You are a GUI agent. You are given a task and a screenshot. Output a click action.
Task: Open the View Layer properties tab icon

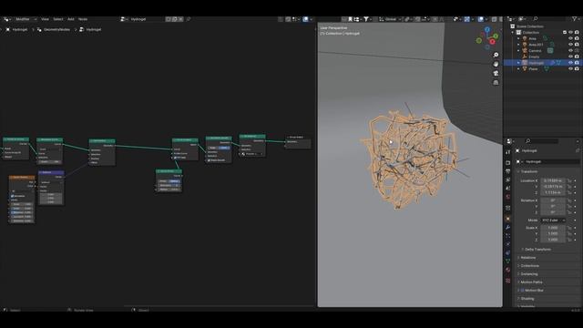click(508, 180)
